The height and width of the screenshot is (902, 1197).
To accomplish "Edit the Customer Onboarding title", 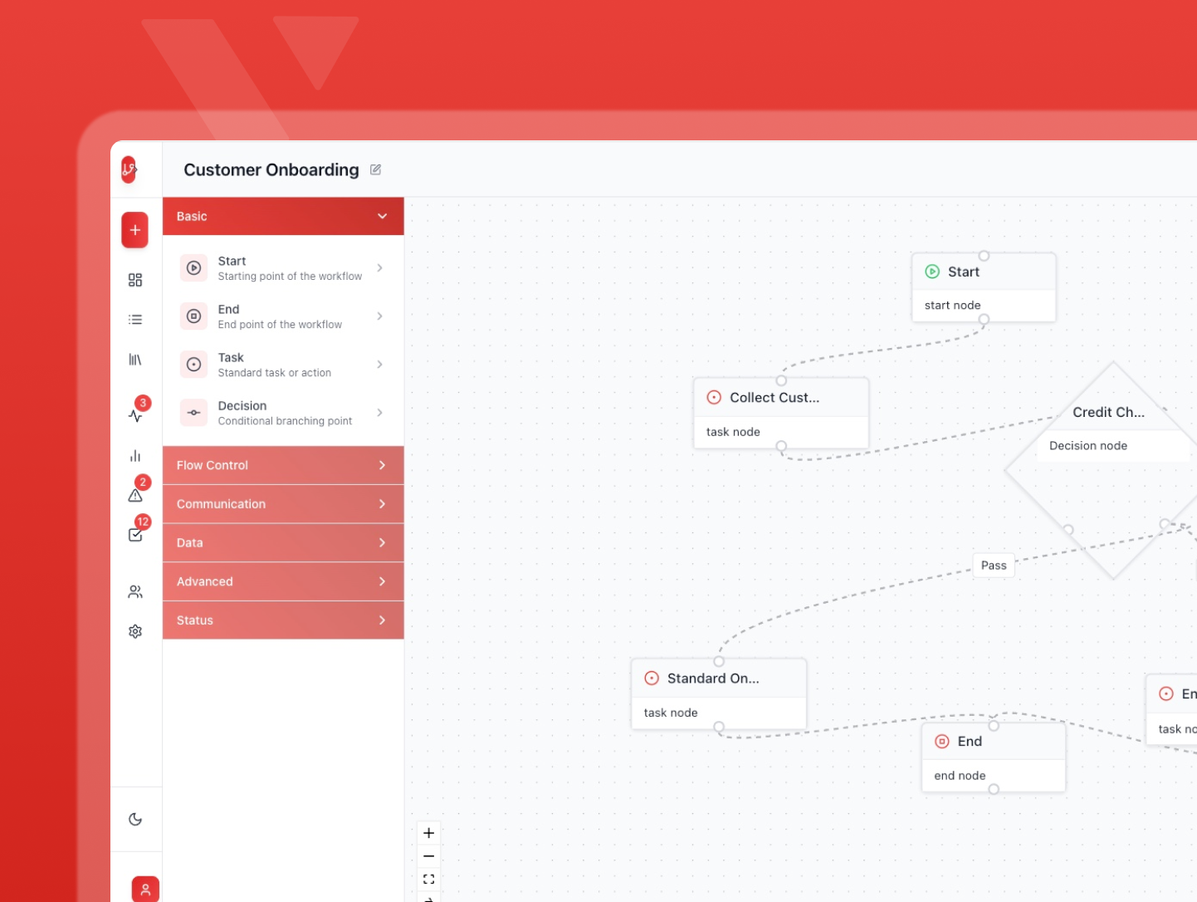I will pos(375,169).
